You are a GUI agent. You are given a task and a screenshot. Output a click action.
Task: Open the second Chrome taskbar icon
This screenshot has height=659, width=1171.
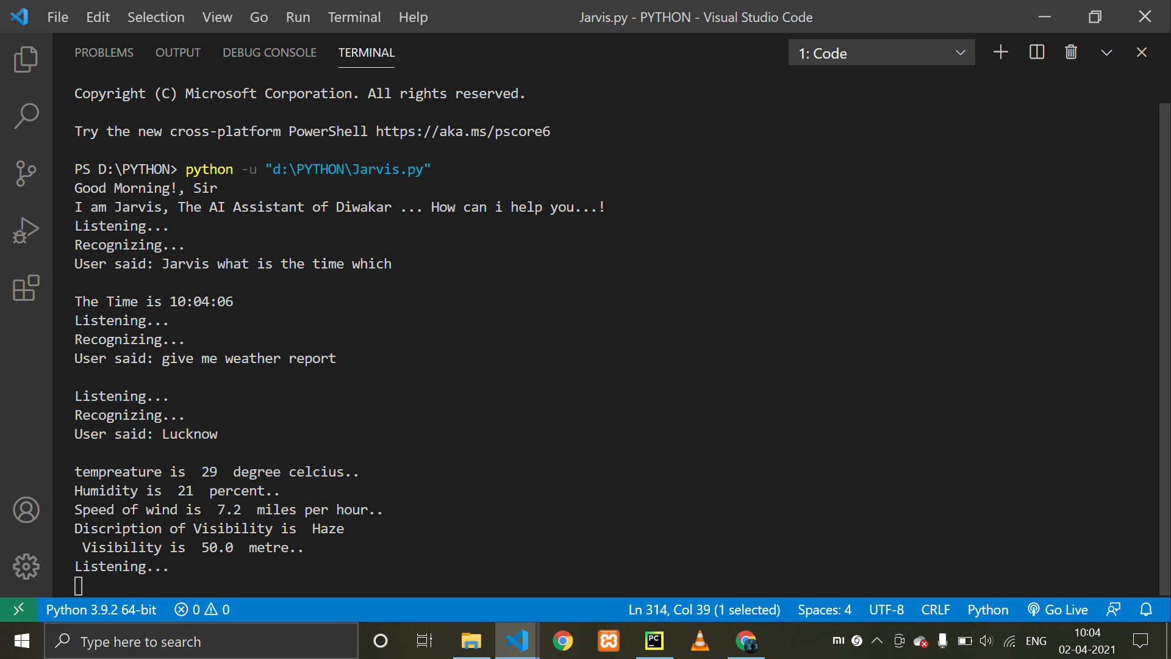coord(746,641)
